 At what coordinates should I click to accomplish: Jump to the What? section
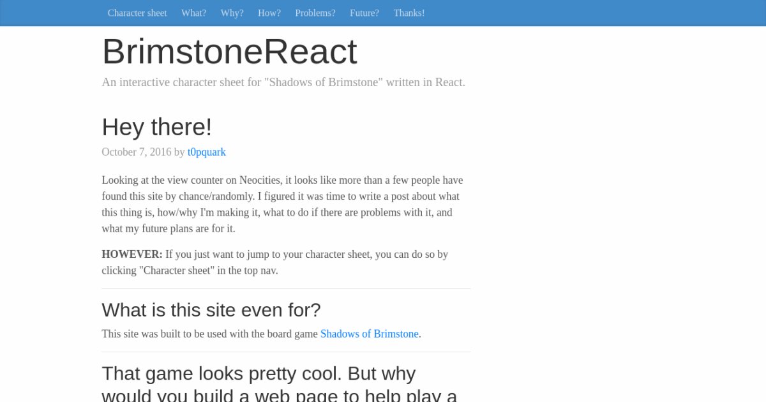(193, 13)
